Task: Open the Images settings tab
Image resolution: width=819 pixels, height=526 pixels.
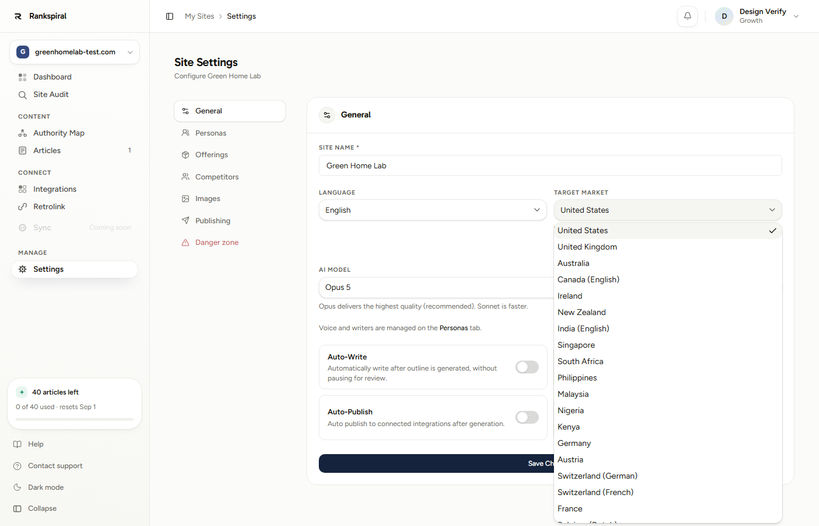Action: pyautogui.click(x=230, y=199)
